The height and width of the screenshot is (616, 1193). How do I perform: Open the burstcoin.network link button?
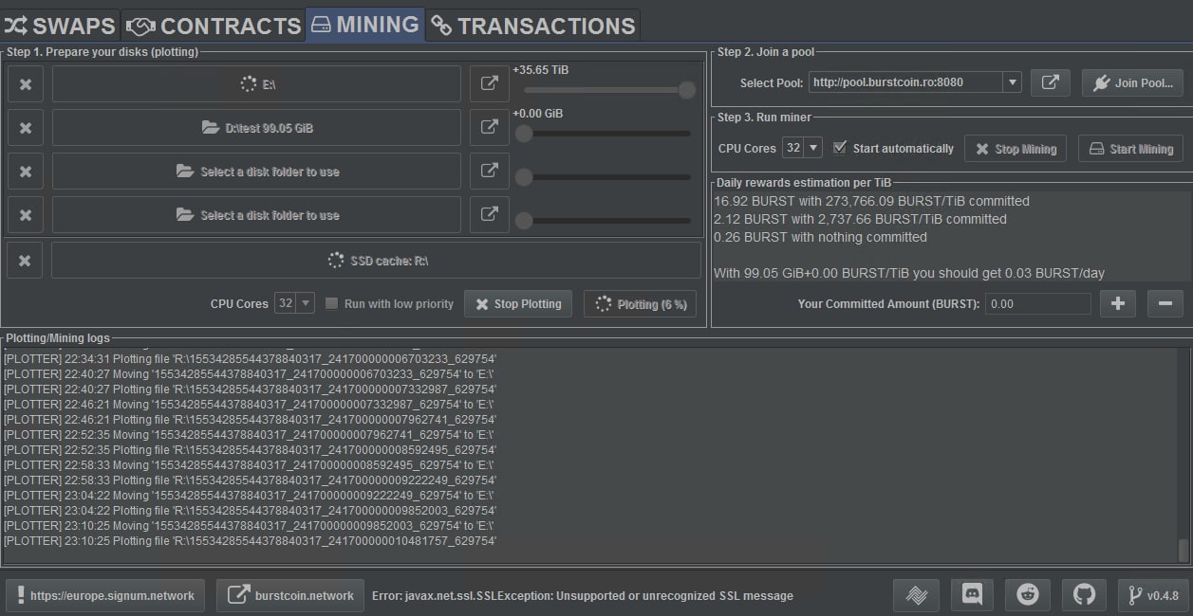pos(291,596)
